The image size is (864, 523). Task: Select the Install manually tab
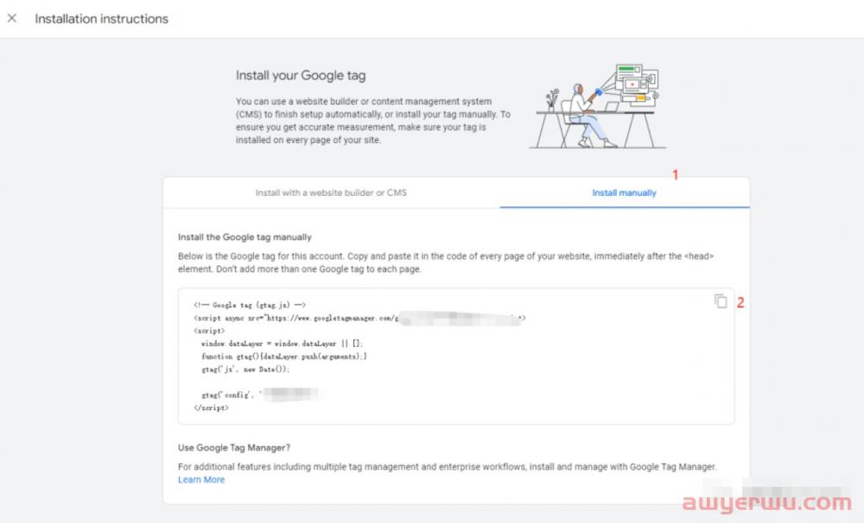click(624, 193)
